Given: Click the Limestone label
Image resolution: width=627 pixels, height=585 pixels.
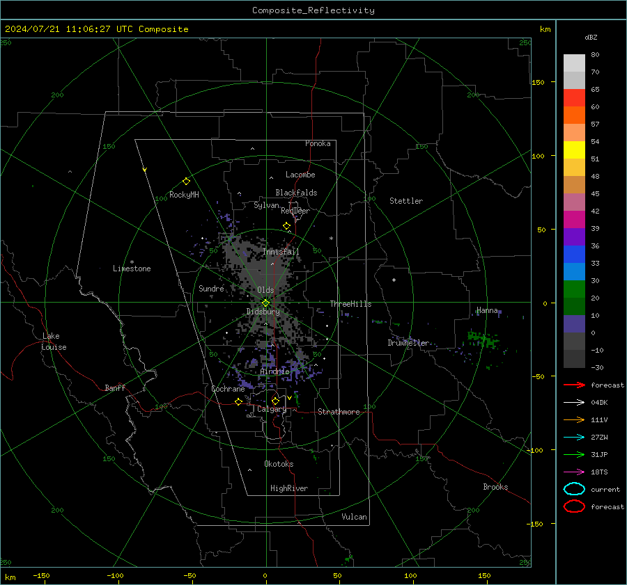Looking at the screenshot, I should point(132,269).
